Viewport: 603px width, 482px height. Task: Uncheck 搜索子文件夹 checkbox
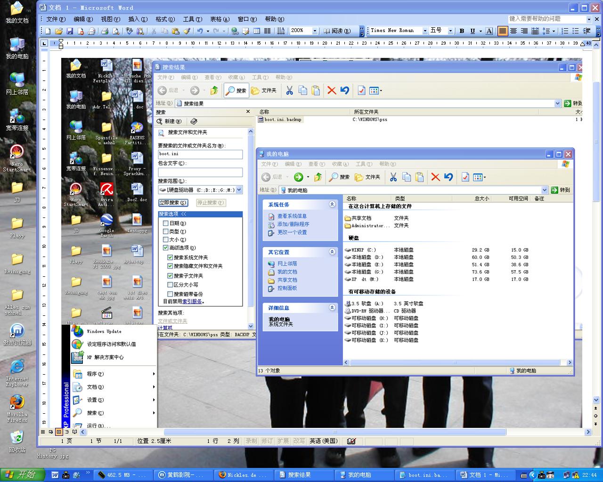[x=170, y=276]
